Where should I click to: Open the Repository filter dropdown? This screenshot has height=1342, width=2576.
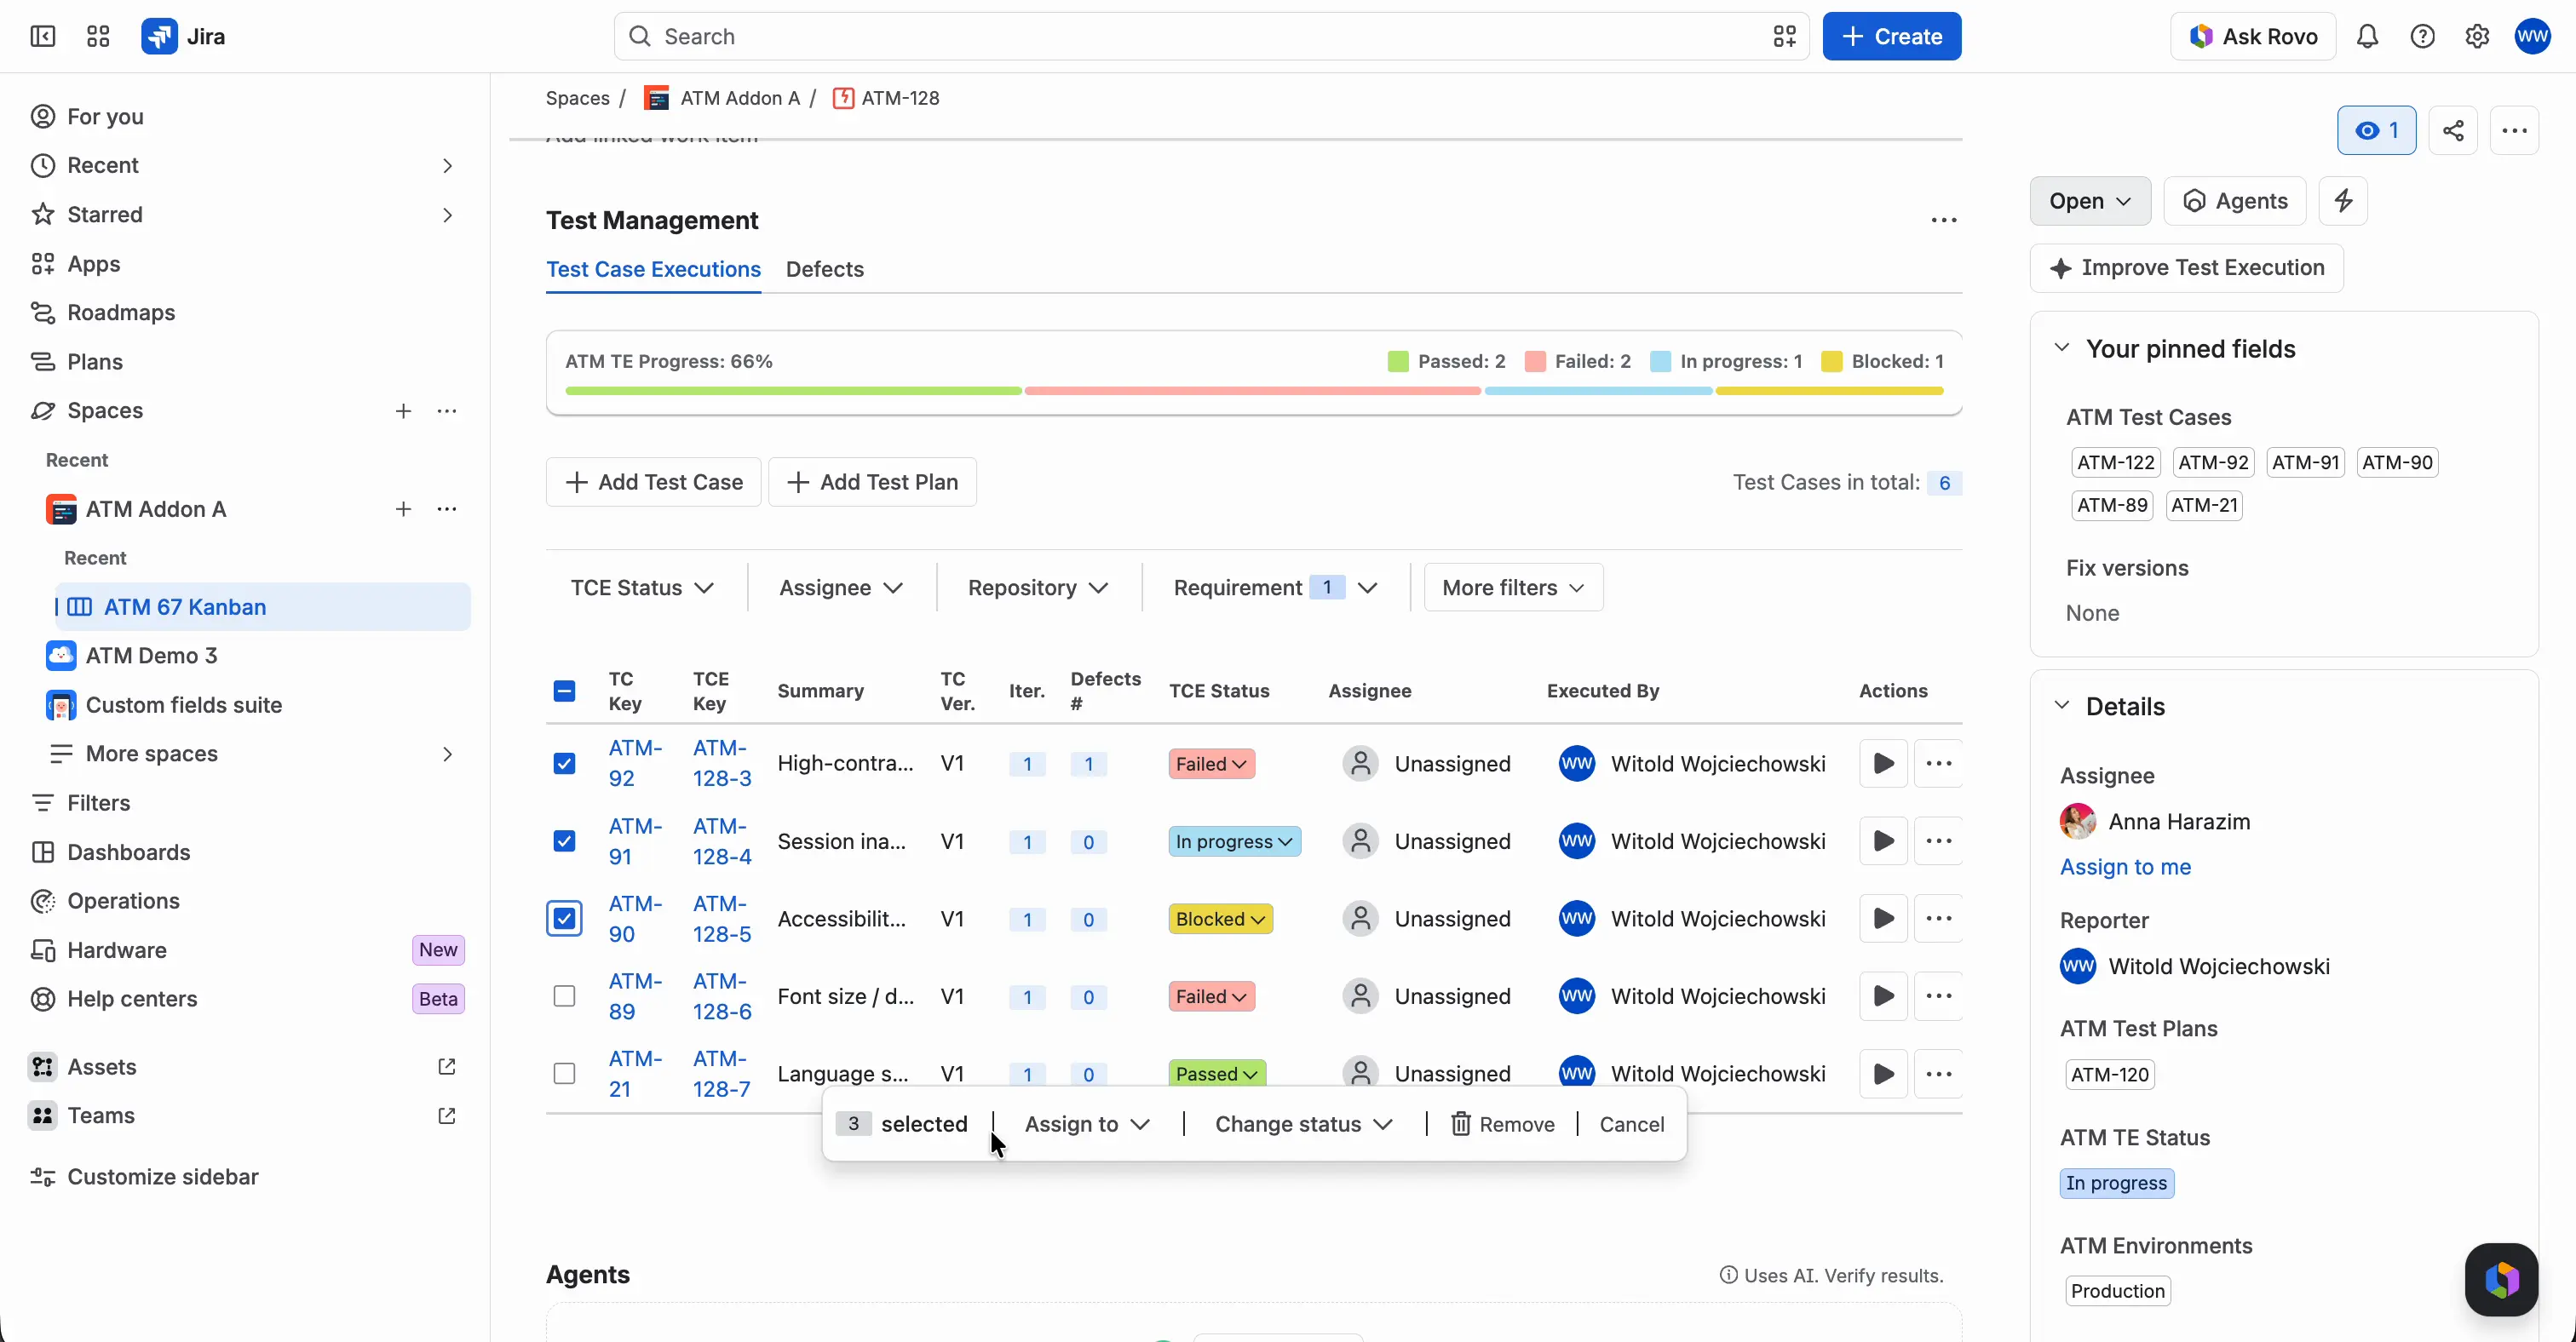click(1038, 588)
